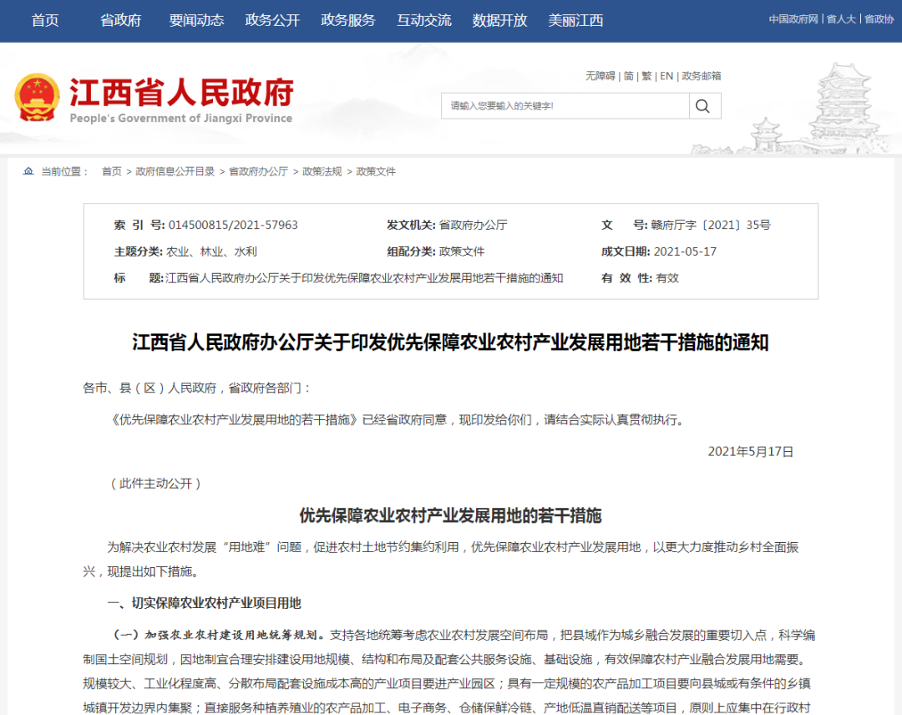Open 政府信息公开目录 breadcrumb link
Viewport: 902px width, 715px height.
point(175,171)
